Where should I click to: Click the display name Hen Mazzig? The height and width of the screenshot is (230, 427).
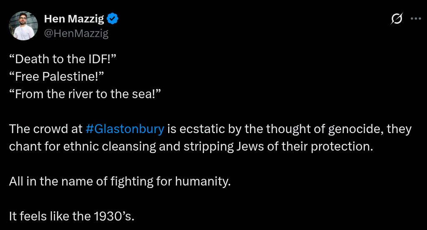coord(74,19)
